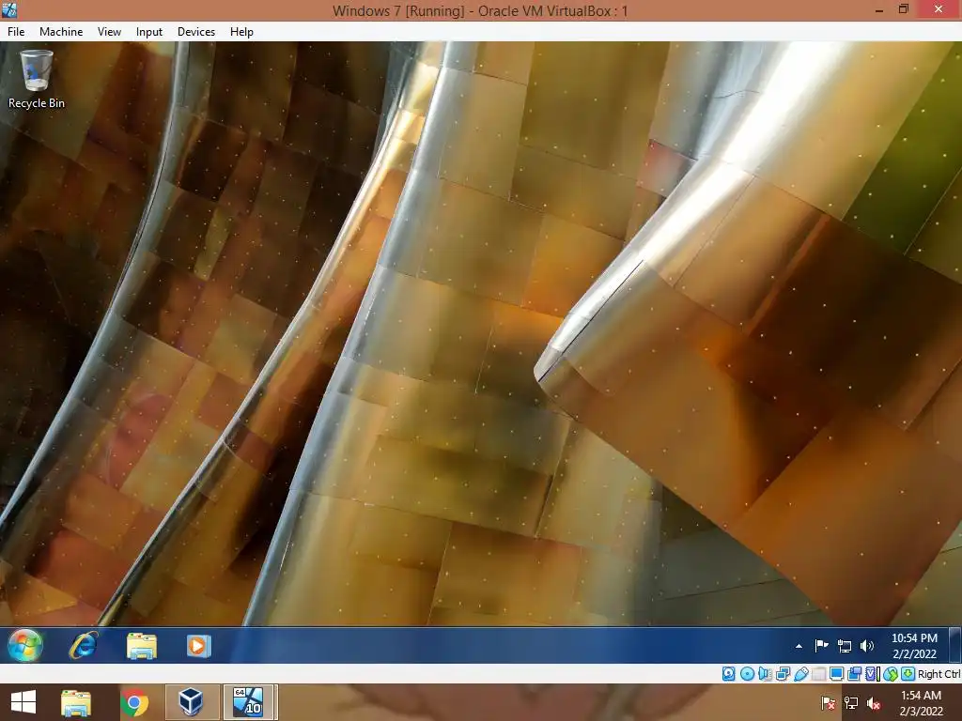Image resolution: width=962 pixels, height=721 pixels.
Task: Open the Devices menu
Action: click(x=196, y=32)
